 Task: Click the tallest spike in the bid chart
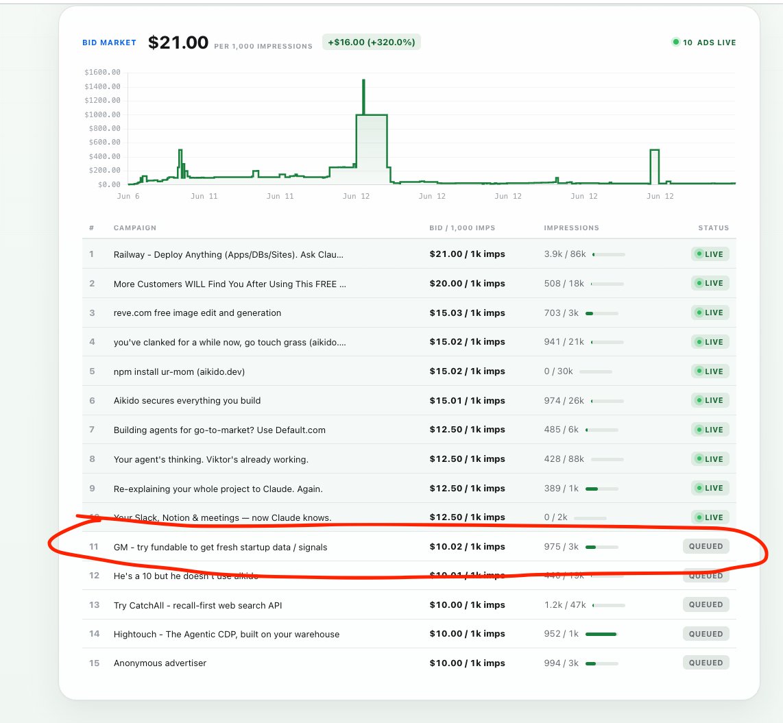point(363,97)
